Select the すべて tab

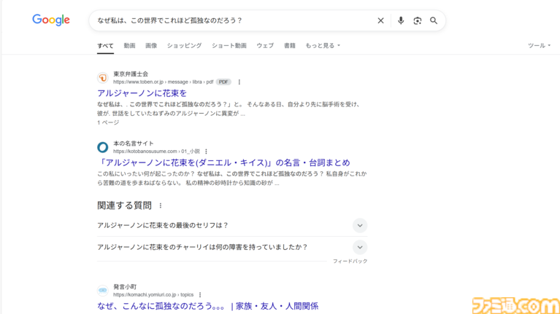click(x=105, y=46)
